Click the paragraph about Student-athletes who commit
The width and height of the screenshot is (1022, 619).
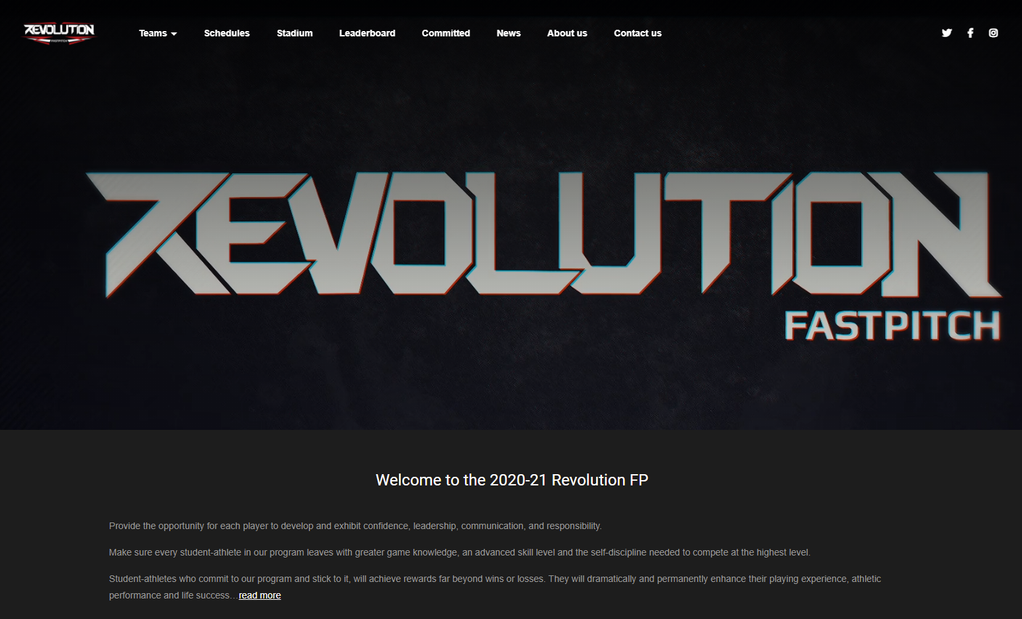coord(495,587)
